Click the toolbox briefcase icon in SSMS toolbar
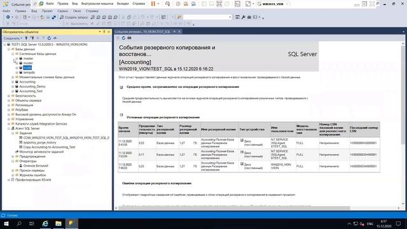This screenshot has height=229, width=407. tap(249, 17)
